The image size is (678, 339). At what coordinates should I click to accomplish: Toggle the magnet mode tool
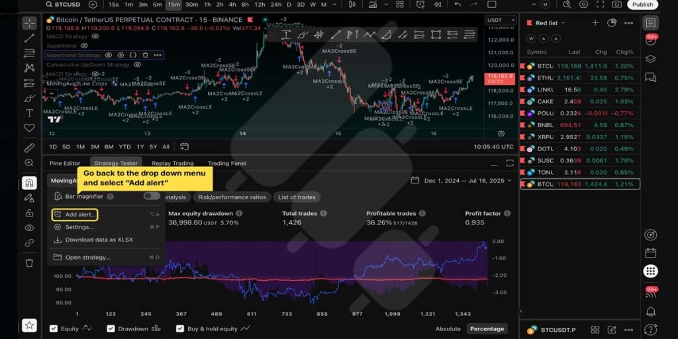[29, 183]
